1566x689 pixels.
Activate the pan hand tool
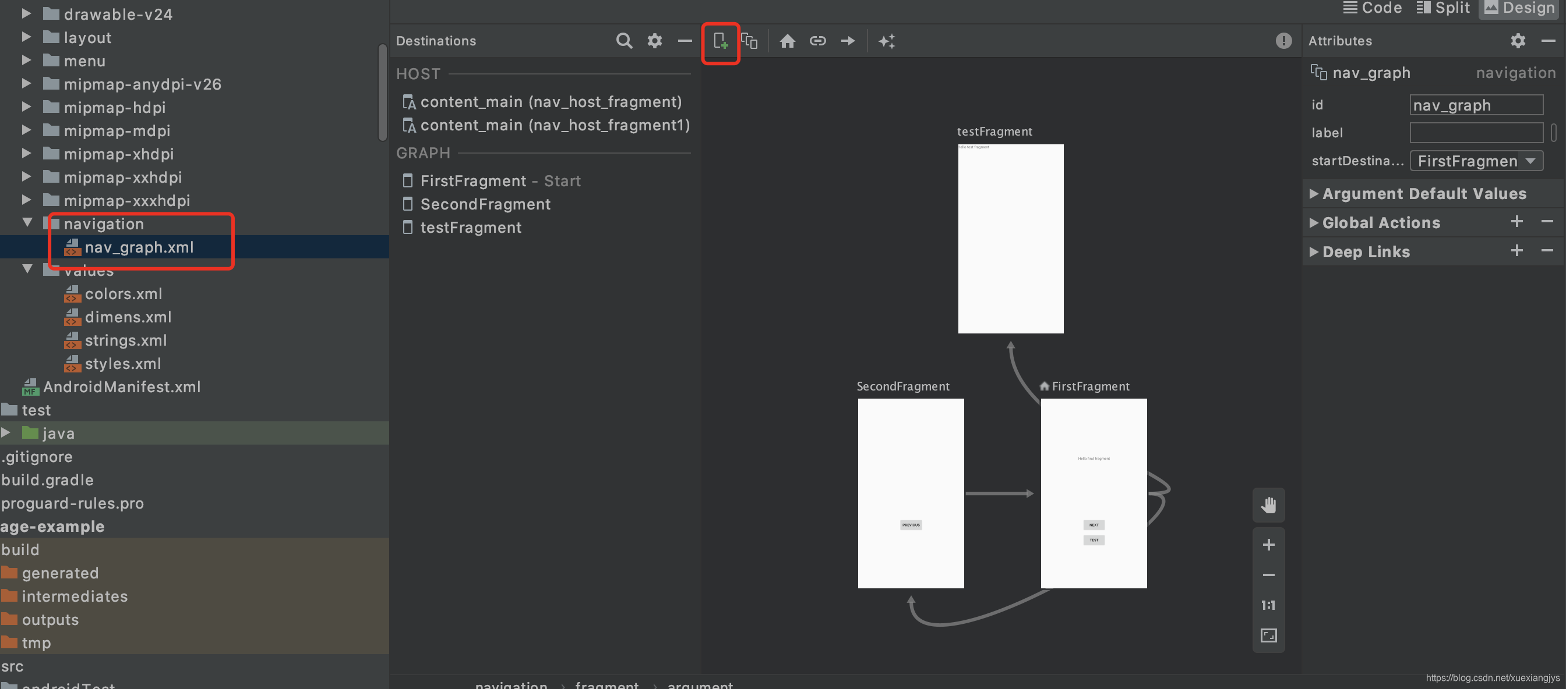[1269, 505]
